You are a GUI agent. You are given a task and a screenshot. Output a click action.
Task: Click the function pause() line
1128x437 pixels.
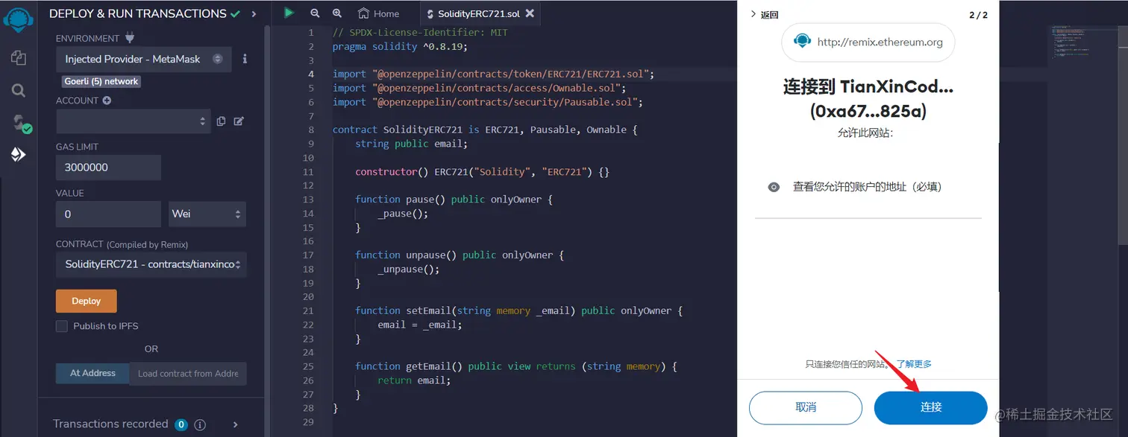coord(454,199)
